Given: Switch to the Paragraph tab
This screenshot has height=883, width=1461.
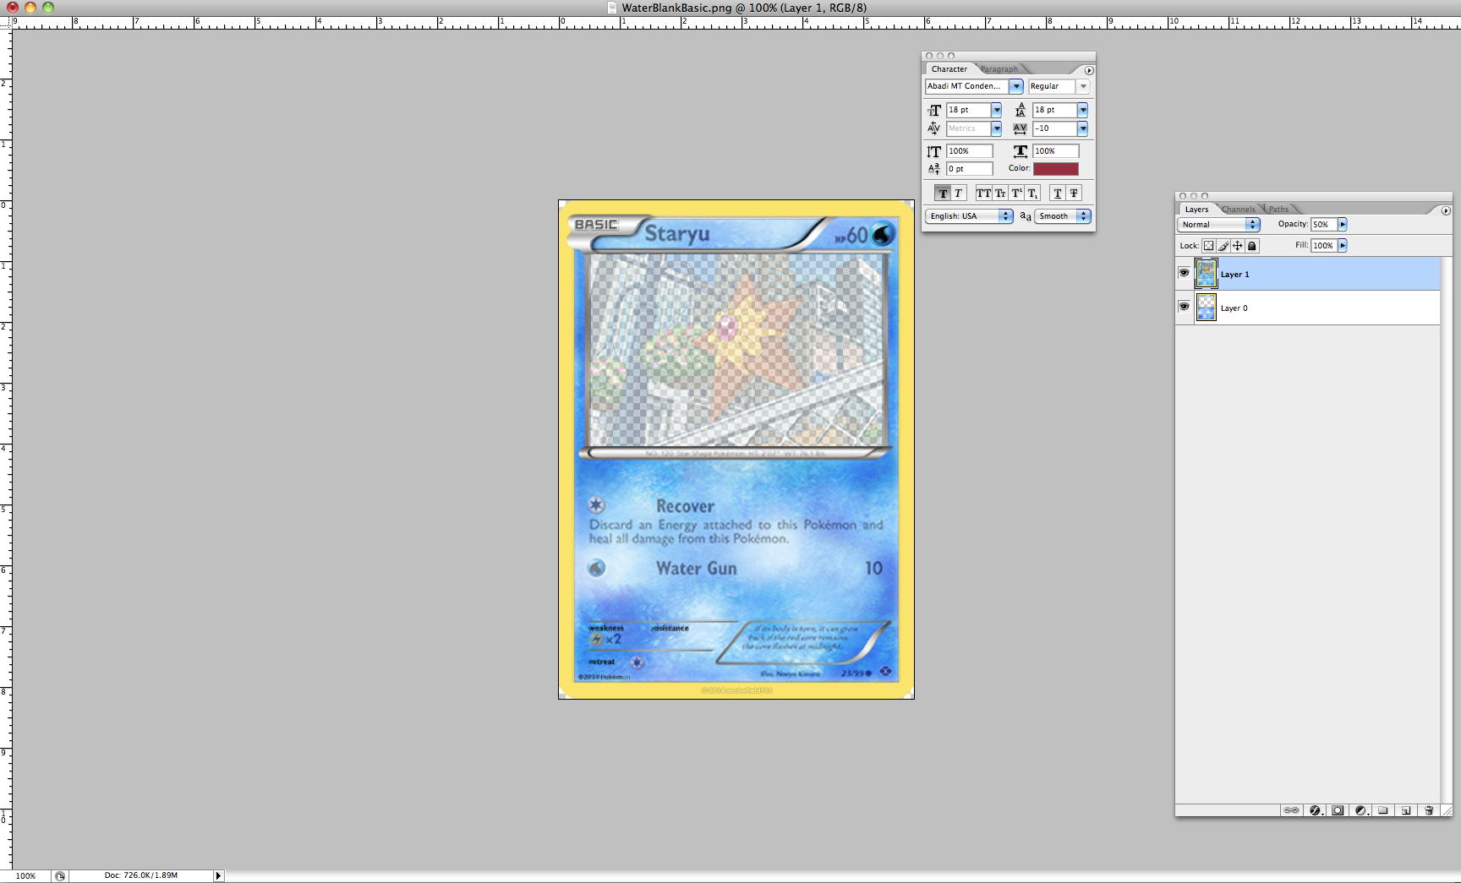Looking at the screenshot, I should pyautogui.click(x=999, y=69).
